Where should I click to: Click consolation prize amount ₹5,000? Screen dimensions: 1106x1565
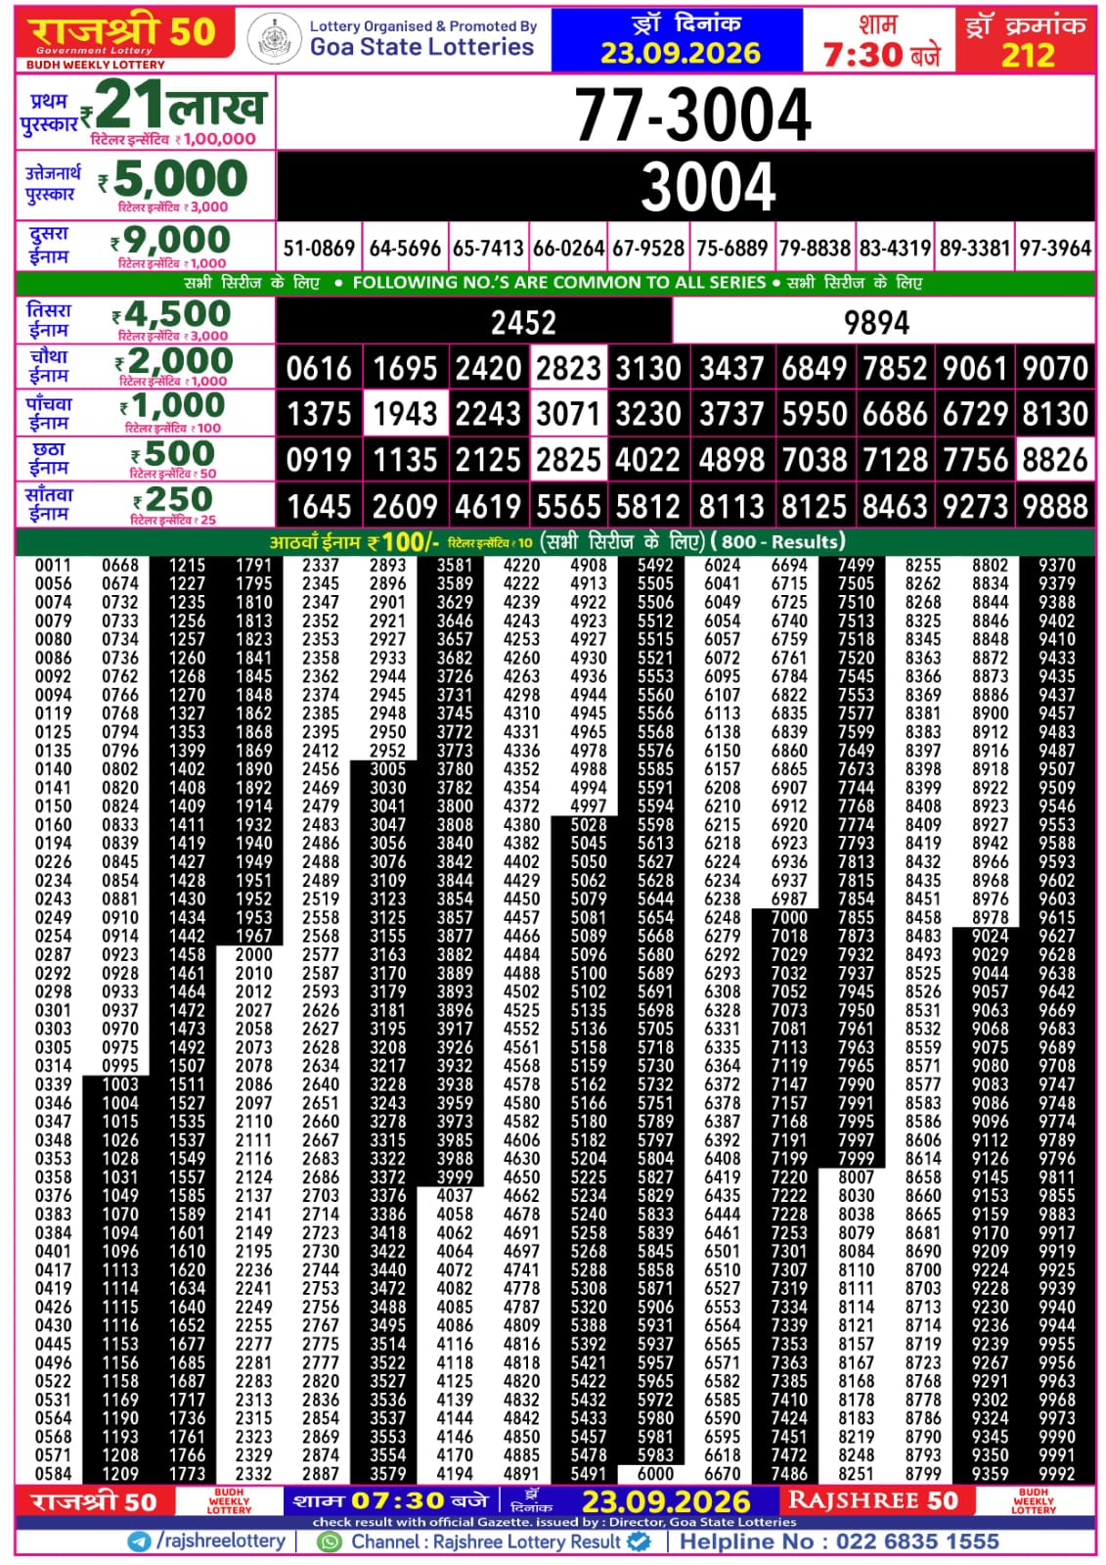pos(173,179)
